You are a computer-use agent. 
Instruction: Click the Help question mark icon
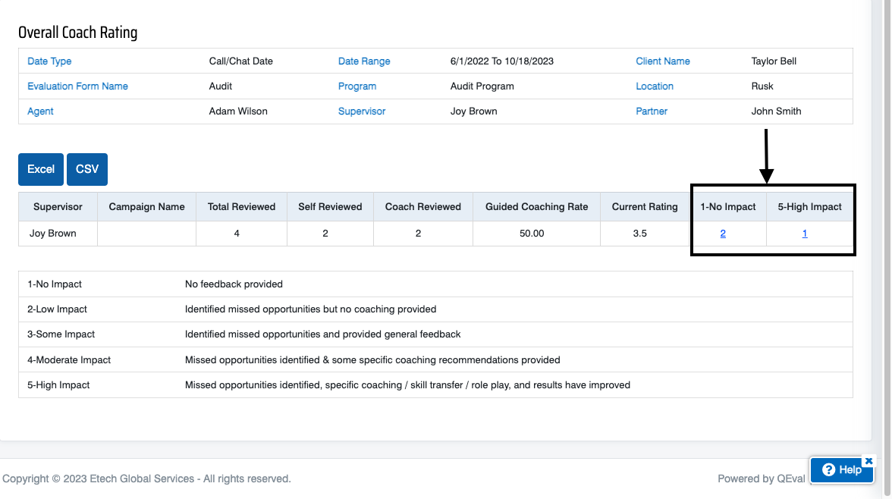[x=829, y=470]
